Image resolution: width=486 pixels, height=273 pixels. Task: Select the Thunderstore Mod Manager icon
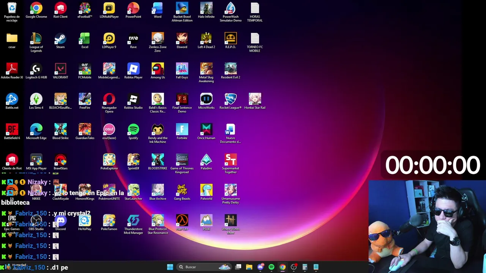133,224
